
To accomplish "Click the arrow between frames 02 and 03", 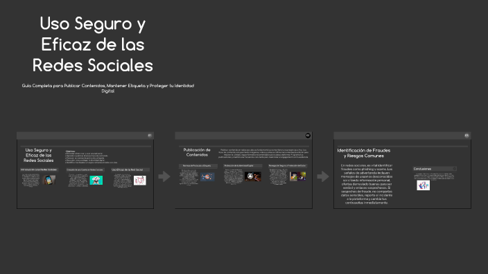I will (323, 176).
